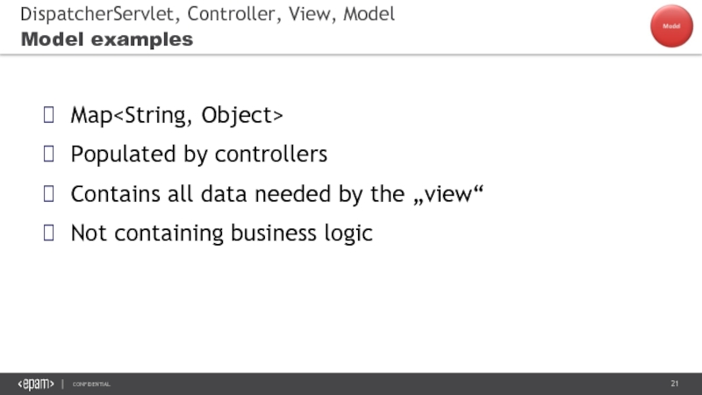Image resolution: width=702 pixels, height=395 pixels.
Task: Select the Populated by controllers line
Action: pos(198,154)
